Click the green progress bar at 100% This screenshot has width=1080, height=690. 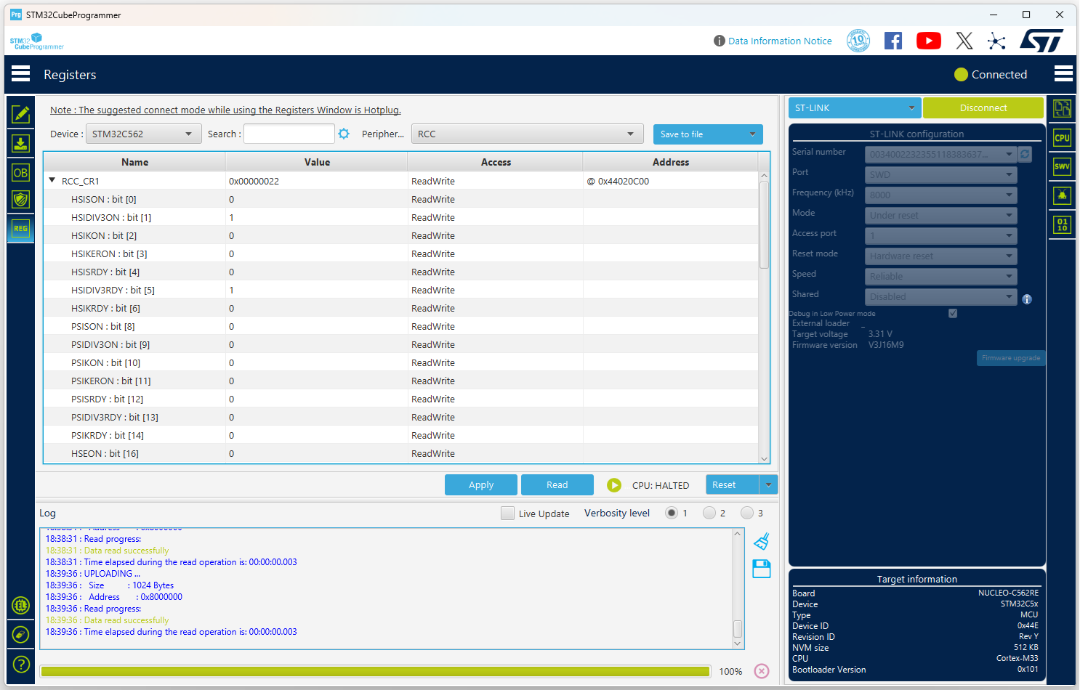[375, 671]
